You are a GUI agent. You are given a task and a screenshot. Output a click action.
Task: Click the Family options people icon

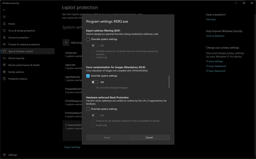[4, 72]
